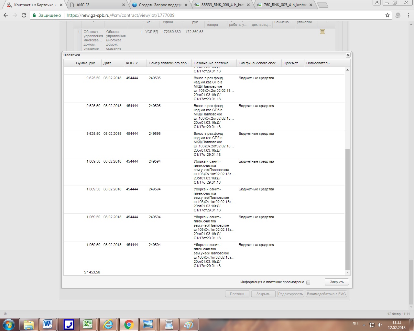This screenshot has width=414, height=331.
Task: Click the secure padlock Защищено indicator
Action: pyautogui.click(x=47, y=15)
